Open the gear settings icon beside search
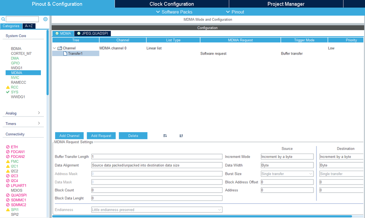Image resolution: width=365 pixels, height=218 pixels. pos(45,19)
